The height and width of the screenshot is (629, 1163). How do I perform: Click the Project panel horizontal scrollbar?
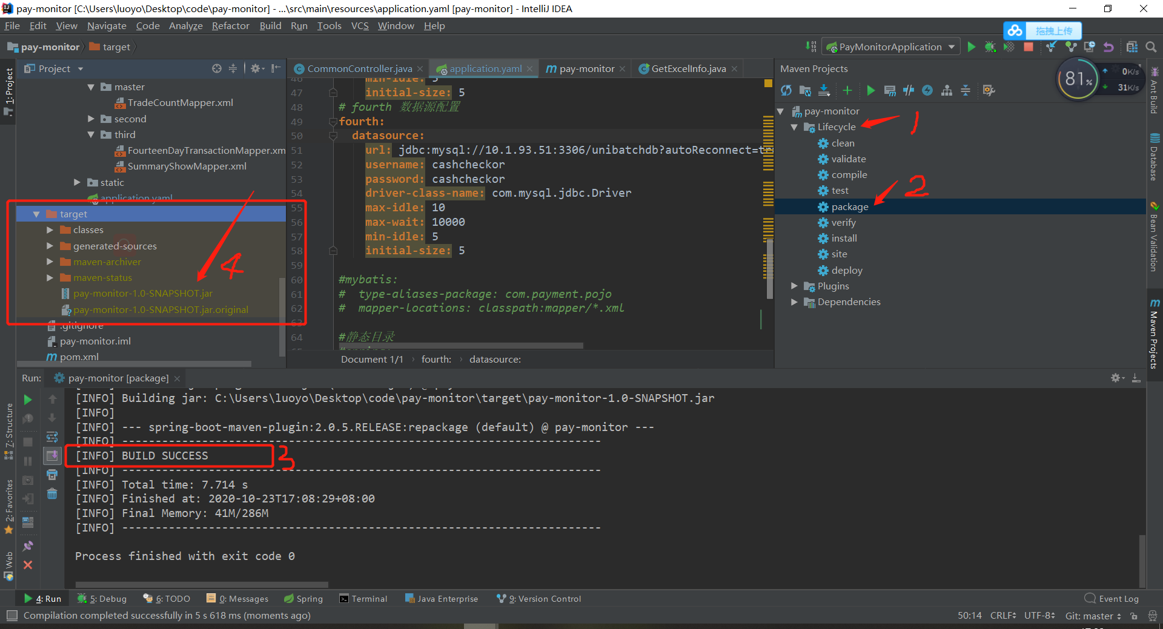point(133,364)
